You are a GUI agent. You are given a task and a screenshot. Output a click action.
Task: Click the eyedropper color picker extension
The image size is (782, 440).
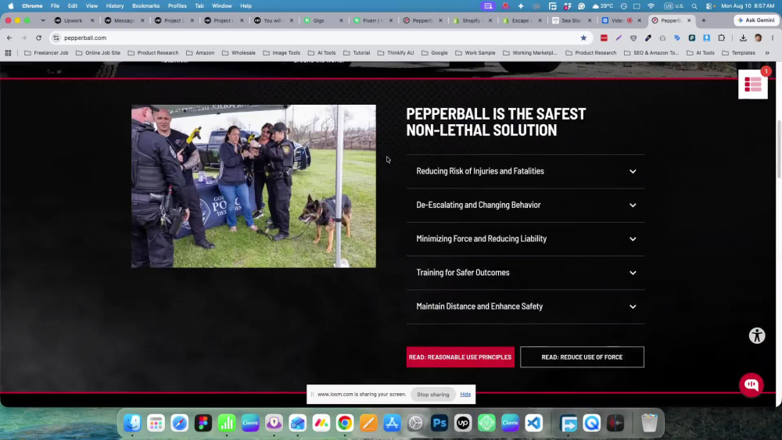click(647, 38)
